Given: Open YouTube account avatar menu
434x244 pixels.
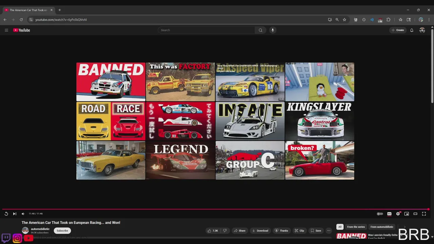Looking at the screenshot, I should point(422,30).
